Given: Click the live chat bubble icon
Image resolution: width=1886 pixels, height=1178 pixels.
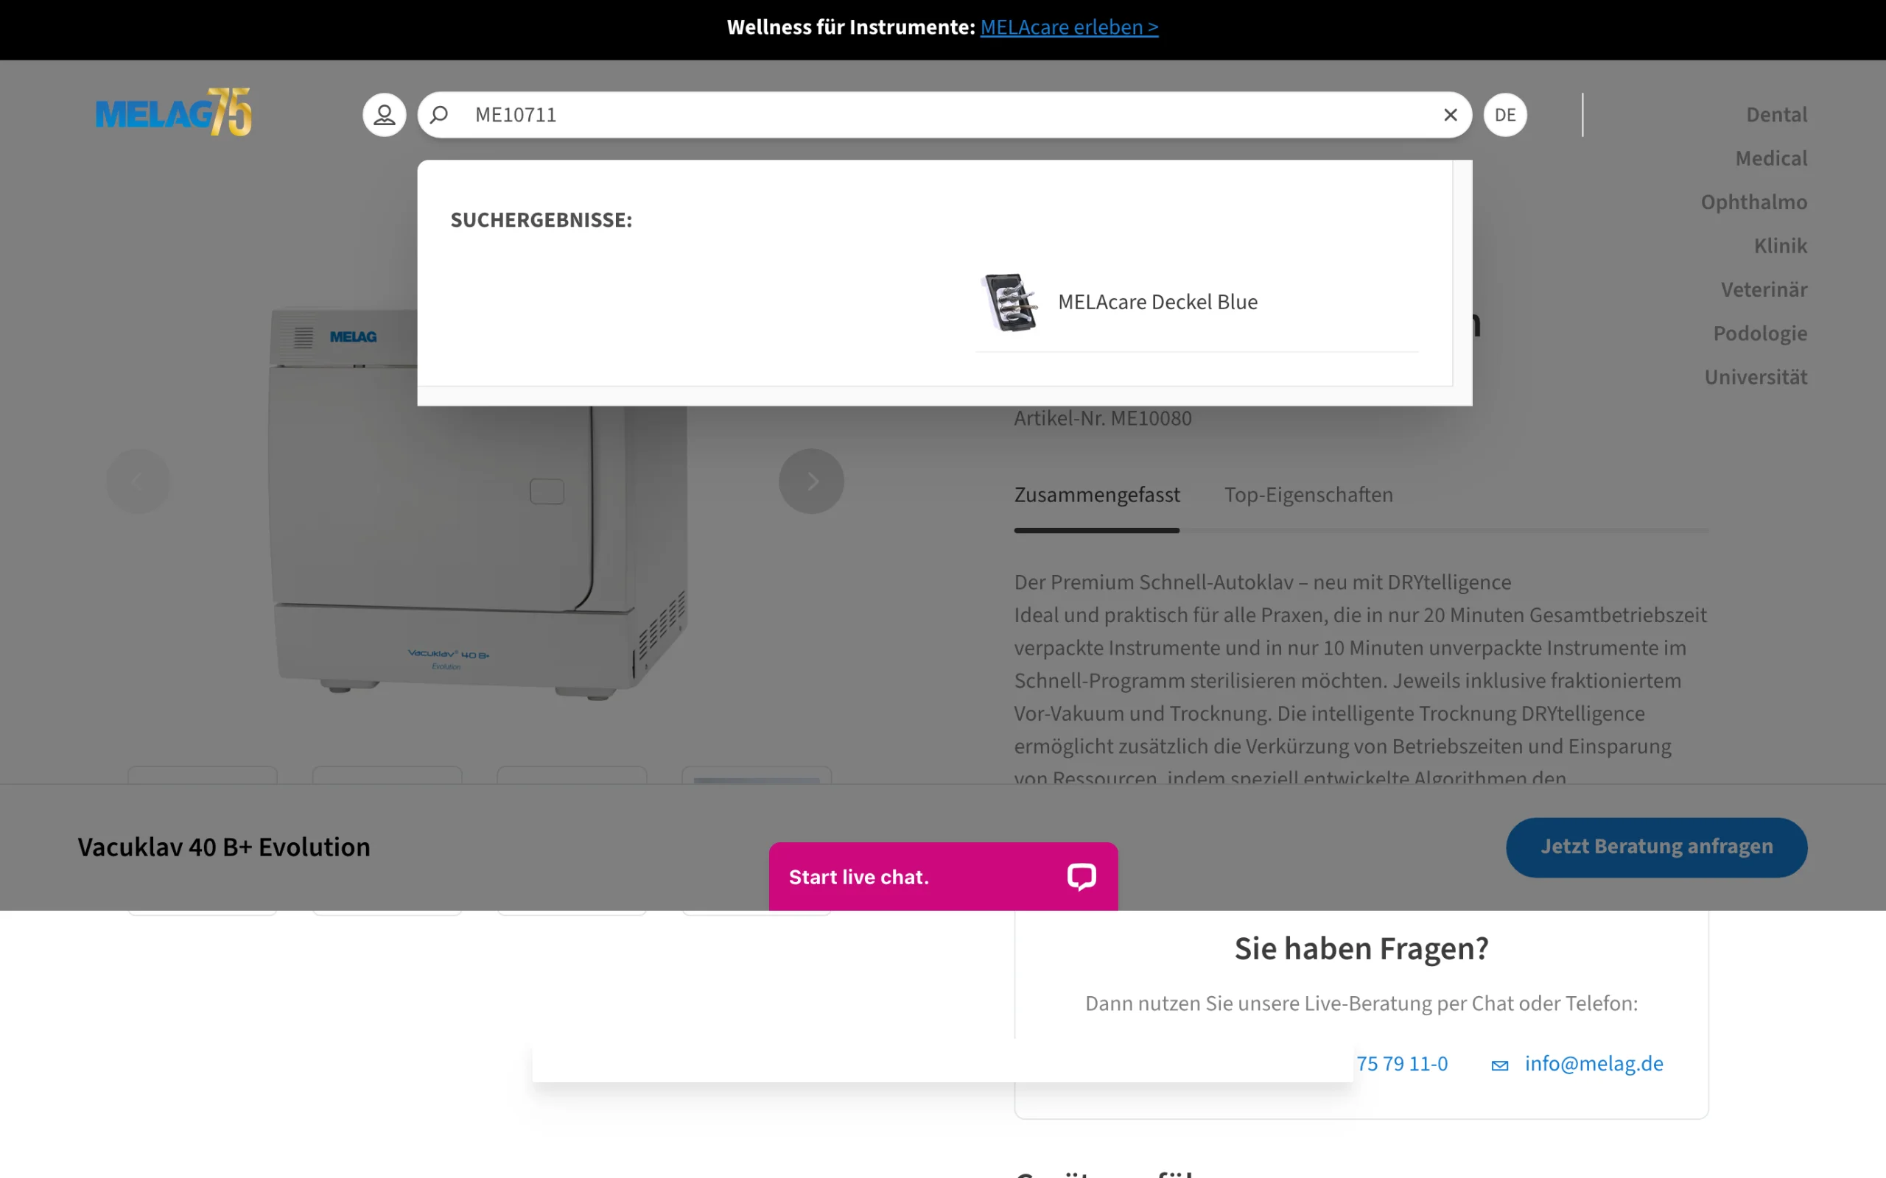Looking at the screenshot, I should pos(1080,876).
